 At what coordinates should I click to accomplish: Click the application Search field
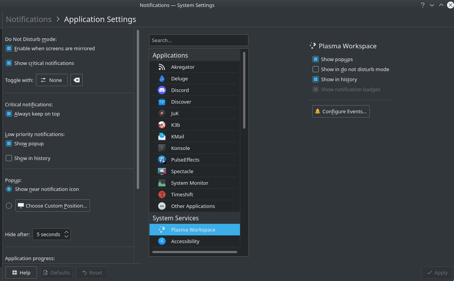point(199,40)
